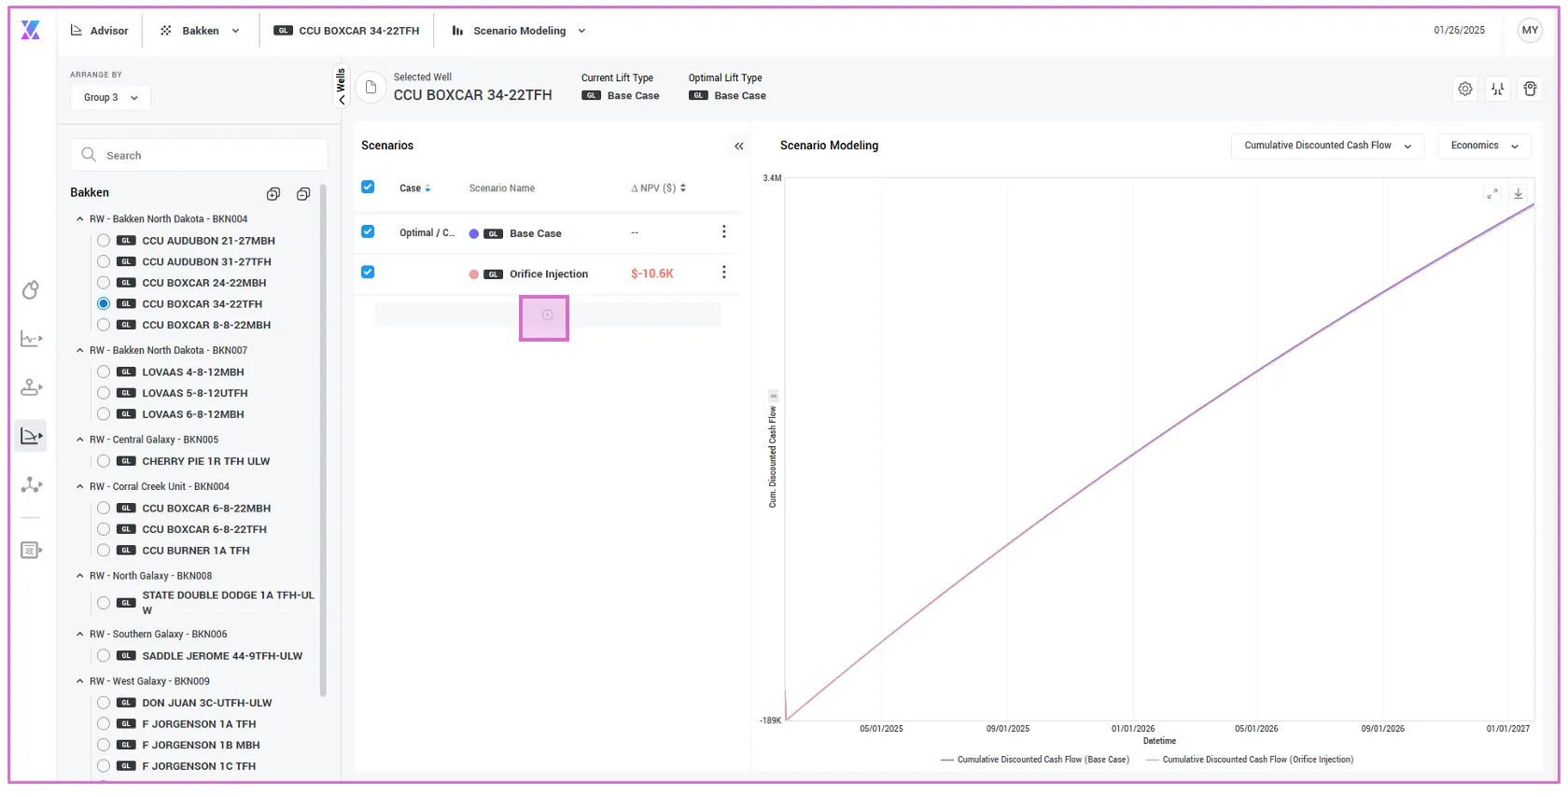Open the trend chart sidebar icon
Screen dimensions: 1568x797
31,339
